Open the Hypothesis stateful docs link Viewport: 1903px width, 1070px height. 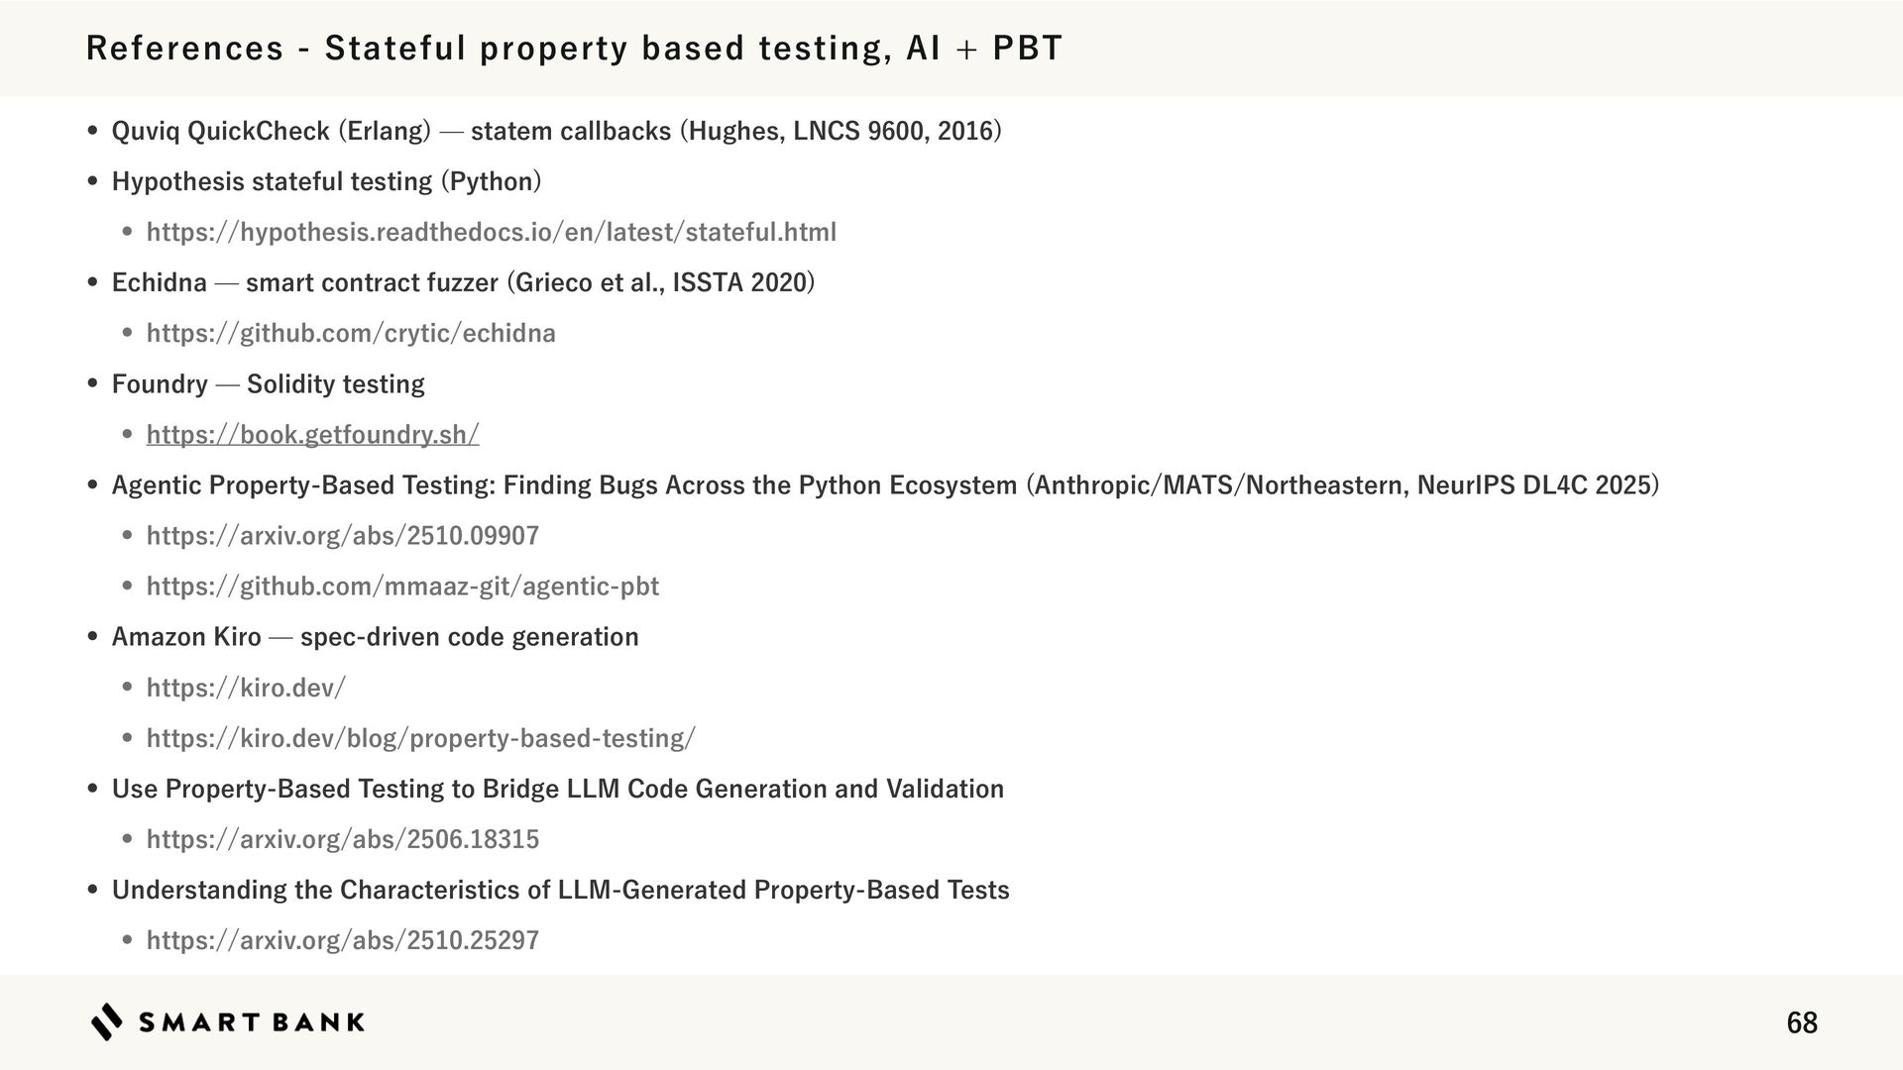491,232
